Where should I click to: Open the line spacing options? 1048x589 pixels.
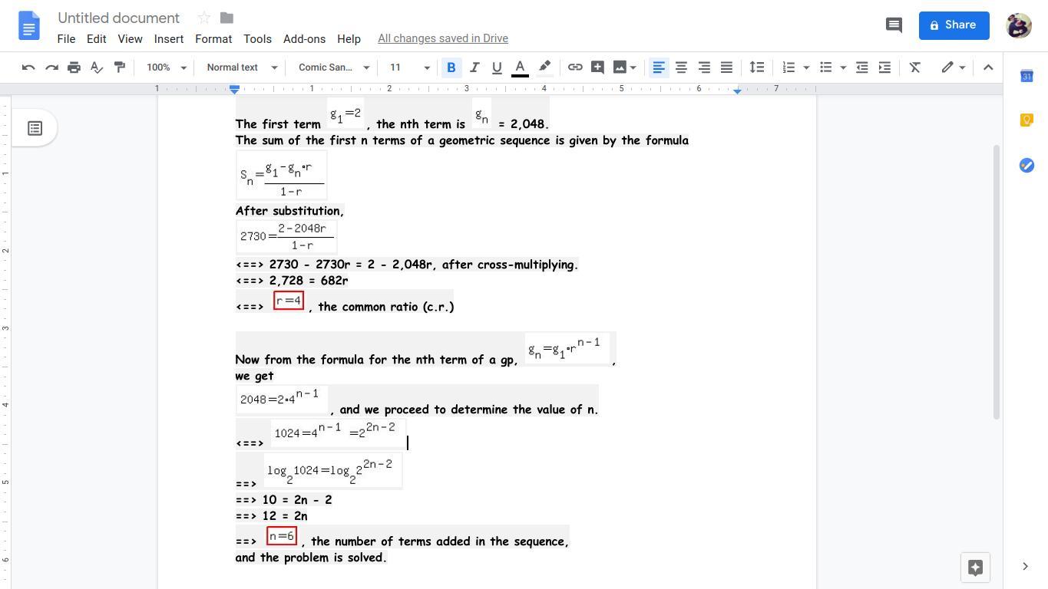pyautogui.click(x=757, y=67)
